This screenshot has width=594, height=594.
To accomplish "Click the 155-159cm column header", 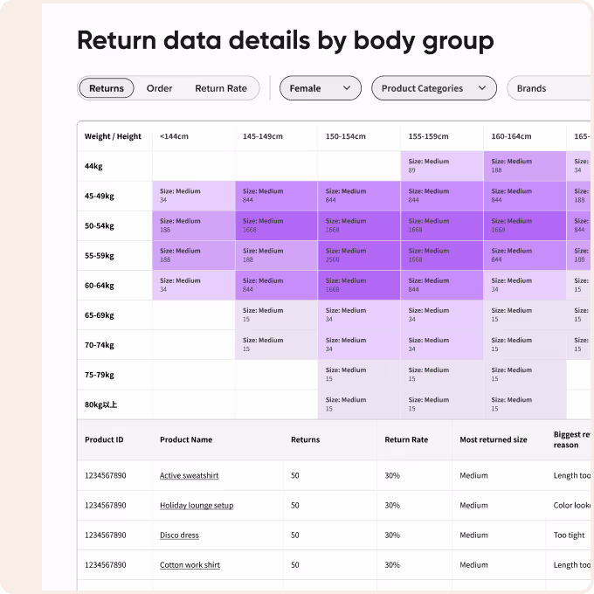I will 428,136.
